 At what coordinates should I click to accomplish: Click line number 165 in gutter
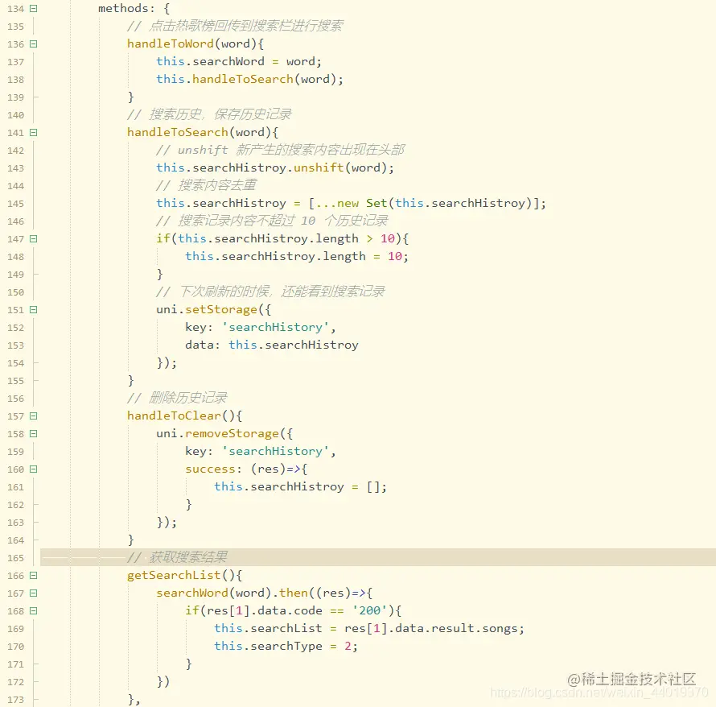15,558
